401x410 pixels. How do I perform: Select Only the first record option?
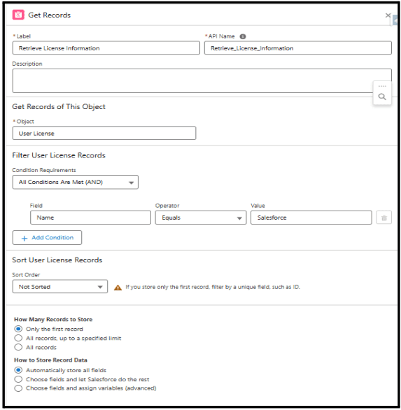tap(18, 329)
